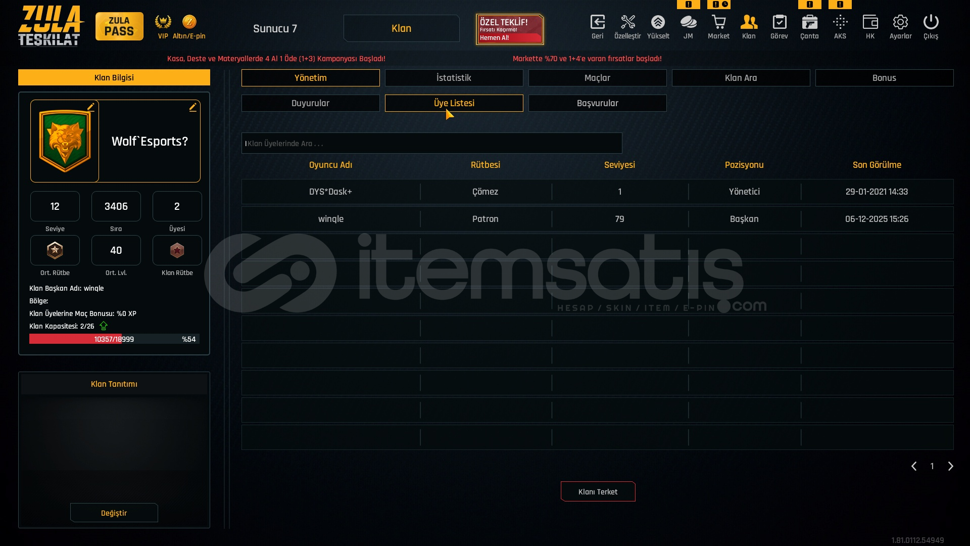Open the Özelleştir customization icon

(x=627, y=23)
